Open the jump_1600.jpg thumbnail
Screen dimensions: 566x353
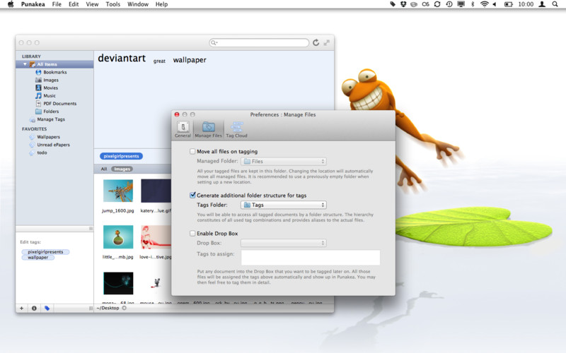pos(118,191)
